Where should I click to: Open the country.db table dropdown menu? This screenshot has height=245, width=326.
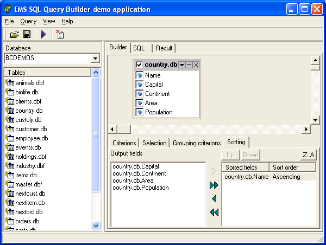coord(181,65)
